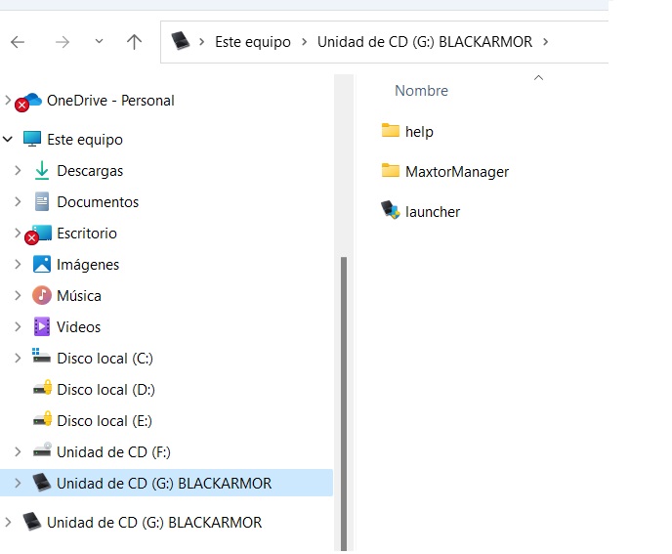Viewport: 672px width, 554px height.
Task: Select Disco local (D:) in sidebar
Action: pos(105,389)
